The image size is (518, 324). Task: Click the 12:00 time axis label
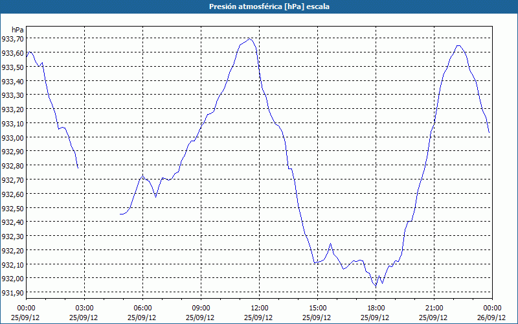click(260, 308)
